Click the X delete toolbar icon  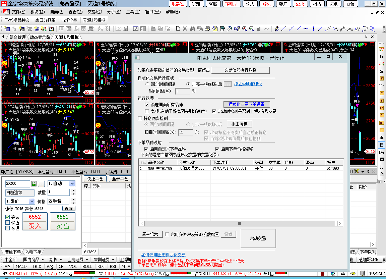(185, 29)
